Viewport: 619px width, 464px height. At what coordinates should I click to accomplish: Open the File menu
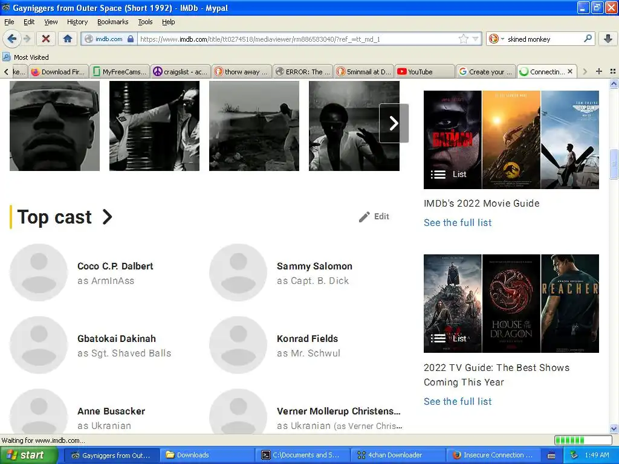tap(9, 22)
